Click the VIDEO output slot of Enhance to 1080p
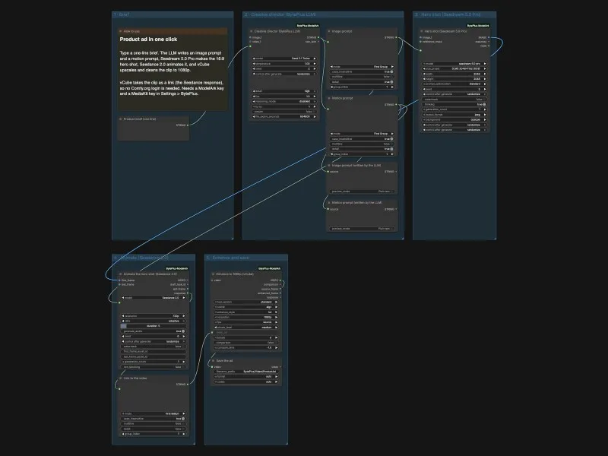Screen dimensions: 608x456 point(280,280)
